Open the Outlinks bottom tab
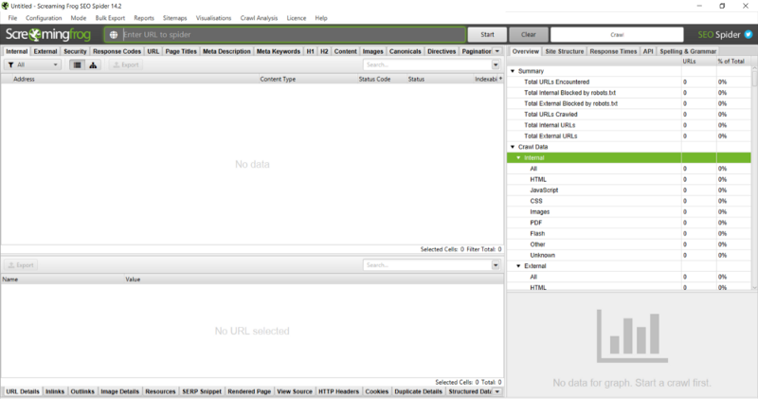This screenshot has width=758, height=399. [x=82, y=391]
